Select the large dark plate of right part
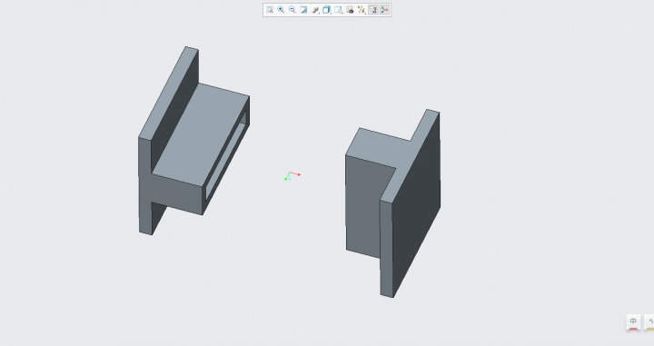 click(416, 204)
